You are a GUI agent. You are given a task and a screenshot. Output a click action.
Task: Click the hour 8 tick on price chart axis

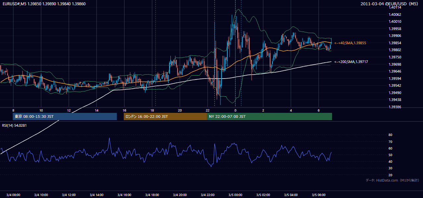pos(13,110)
